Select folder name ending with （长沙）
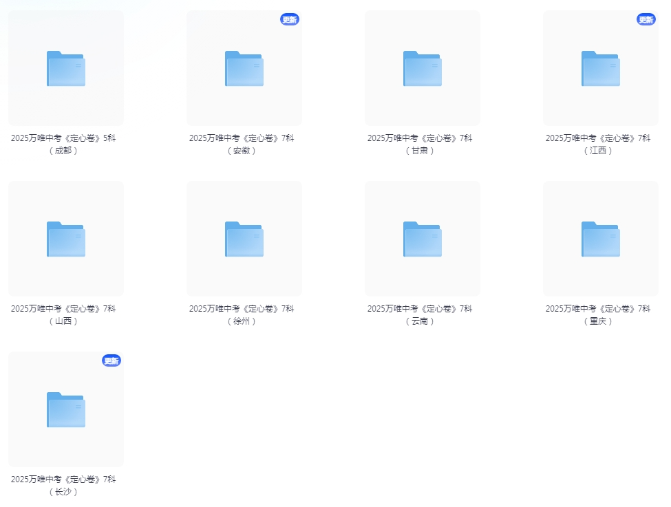 [63, 486]
